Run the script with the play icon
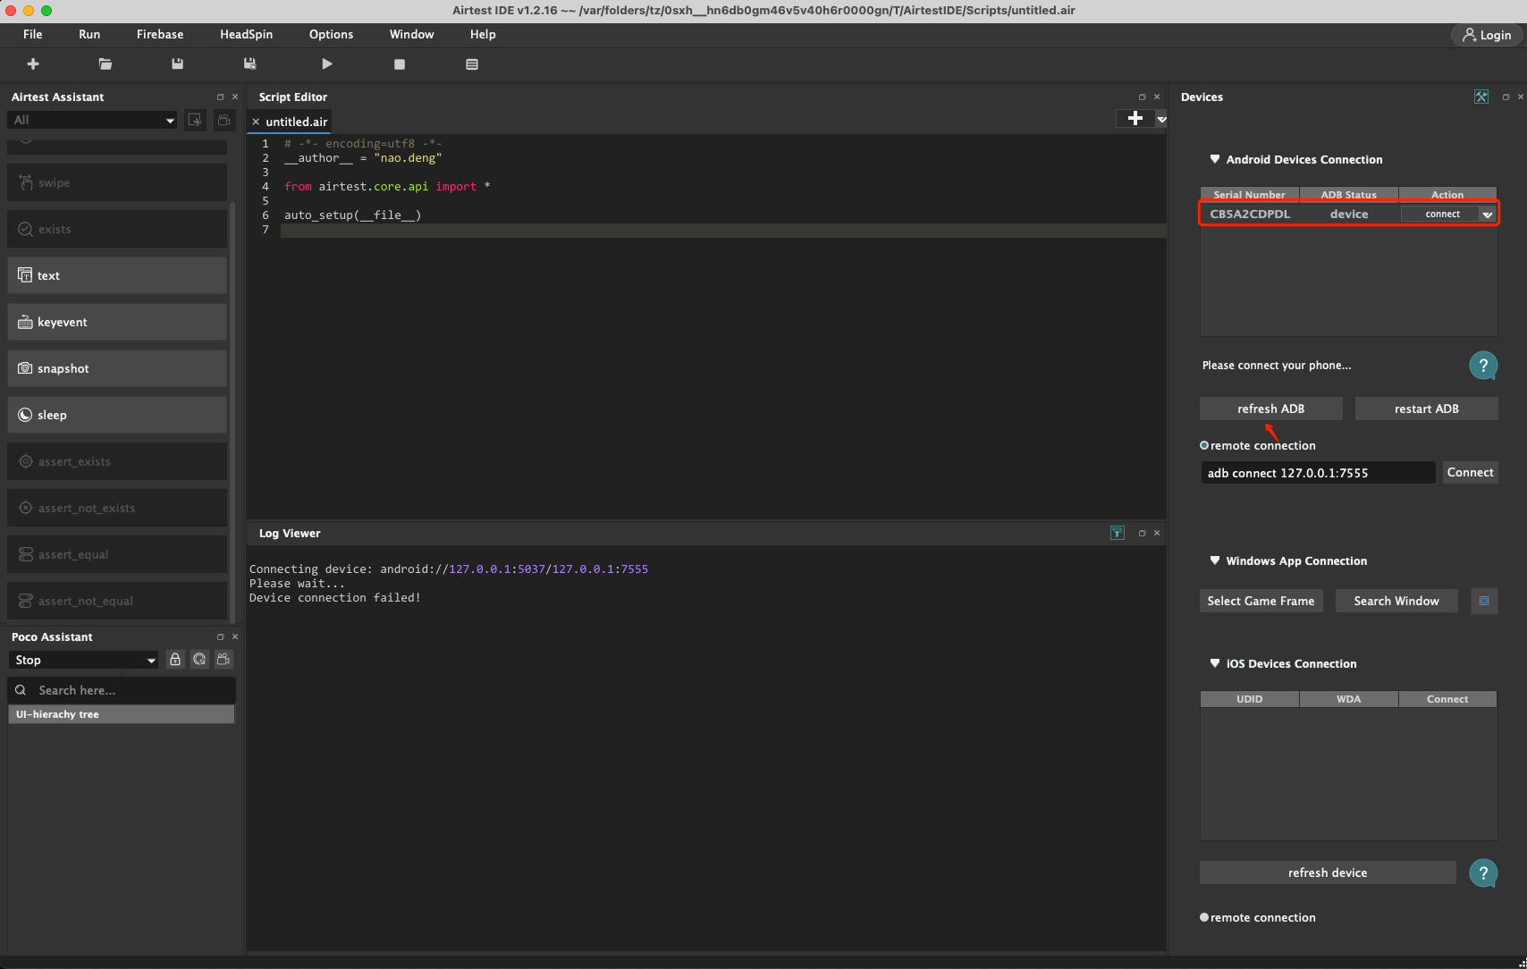 (327, 64)
